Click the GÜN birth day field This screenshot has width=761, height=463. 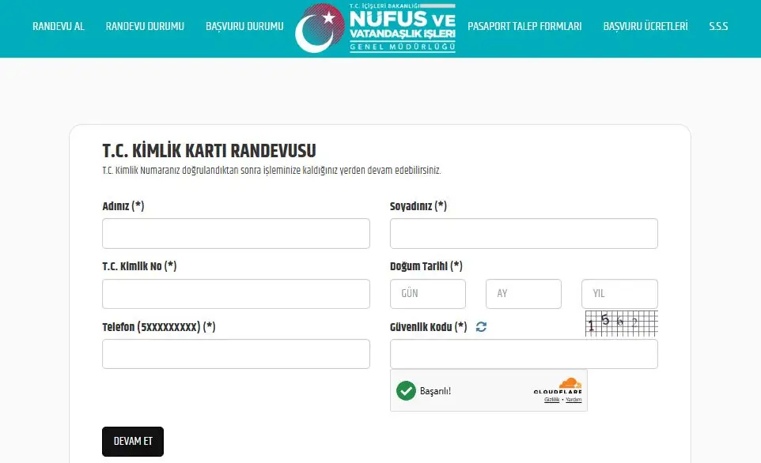pyautogui.click(x=428, y=294)
